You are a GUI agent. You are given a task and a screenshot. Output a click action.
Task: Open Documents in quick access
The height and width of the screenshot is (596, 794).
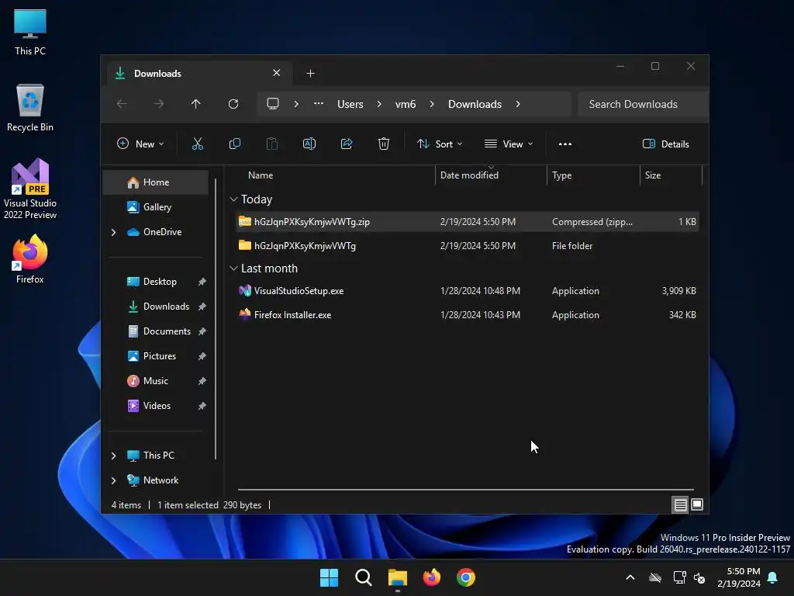tap(155, 331)
